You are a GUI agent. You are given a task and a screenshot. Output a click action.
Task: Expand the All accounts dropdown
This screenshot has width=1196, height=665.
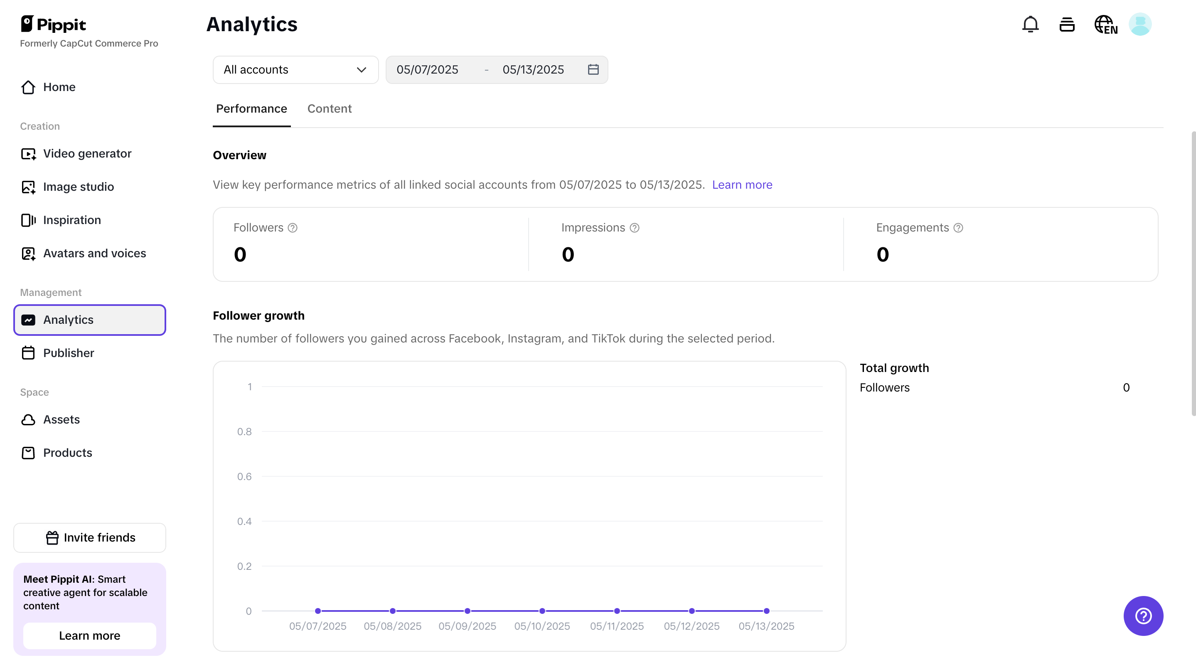[x=295, y=70]
